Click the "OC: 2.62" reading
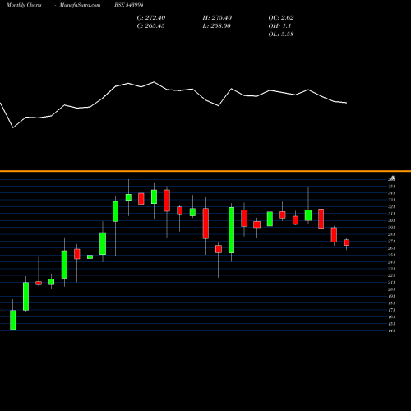The width and height of the screenshot is (411, 411). point(281,18)
